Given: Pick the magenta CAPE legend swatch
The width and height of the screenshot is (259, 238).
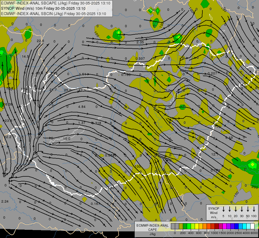Looking at the screenshot, I should [x=225, y=226].
